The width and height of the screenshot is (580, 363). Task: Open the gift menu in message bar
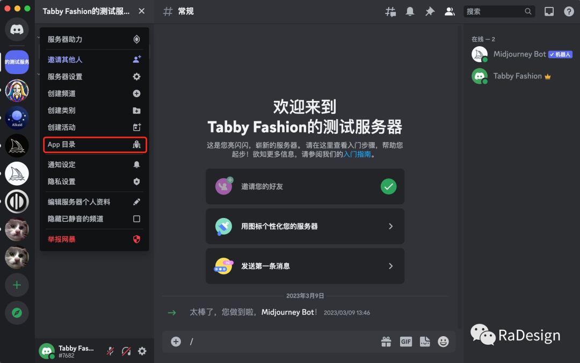pyautogui.click(x=386, y=342)
